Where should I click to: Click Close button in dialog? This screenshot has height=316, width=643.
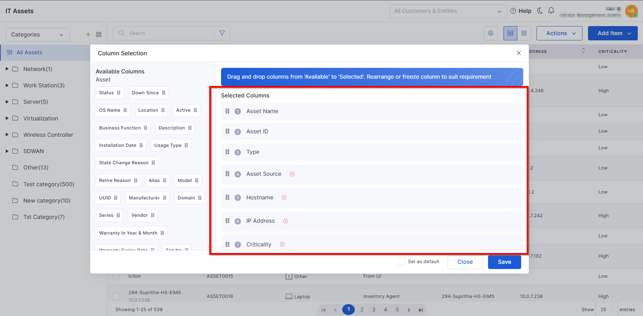coord(465,262)
